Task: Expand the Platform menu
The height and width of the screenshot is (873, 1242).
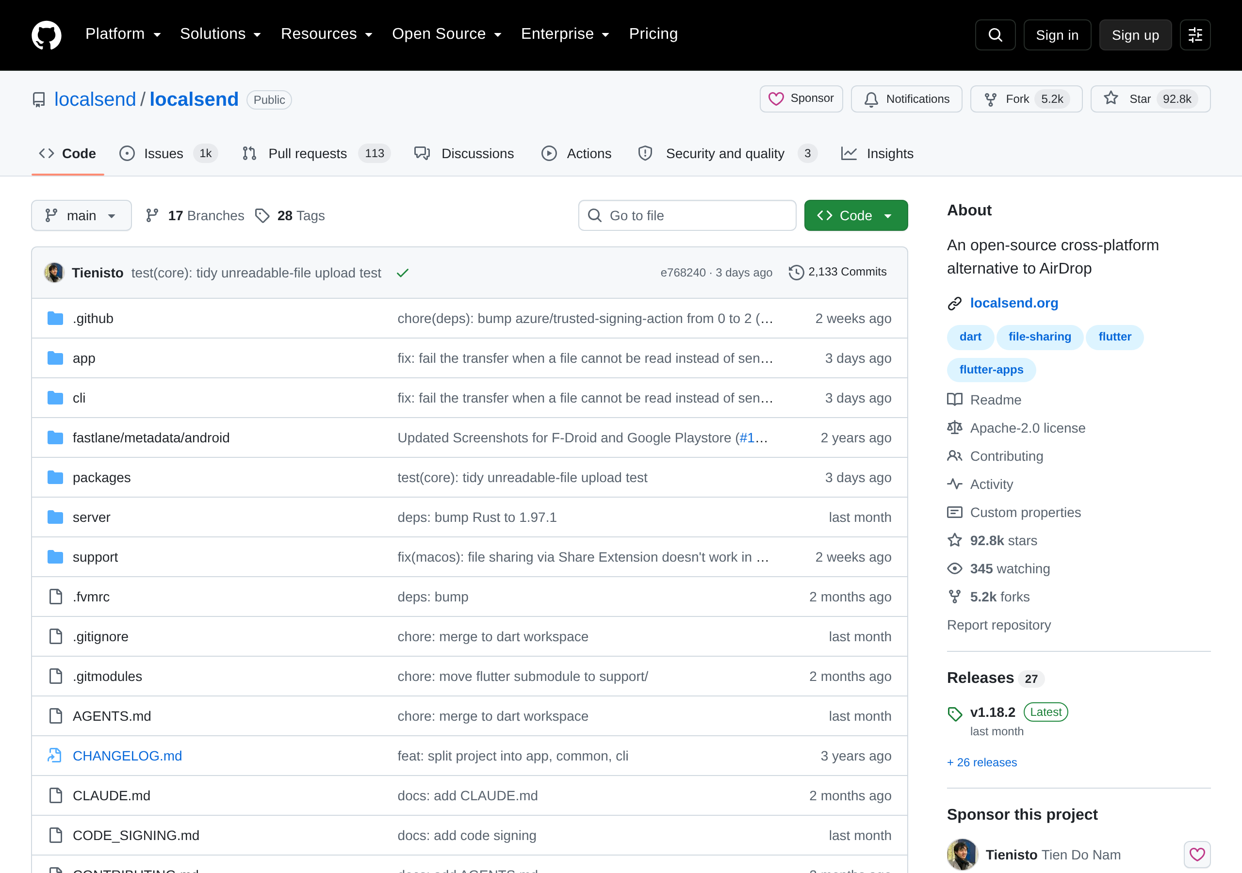Action: (x=123, y=34)
